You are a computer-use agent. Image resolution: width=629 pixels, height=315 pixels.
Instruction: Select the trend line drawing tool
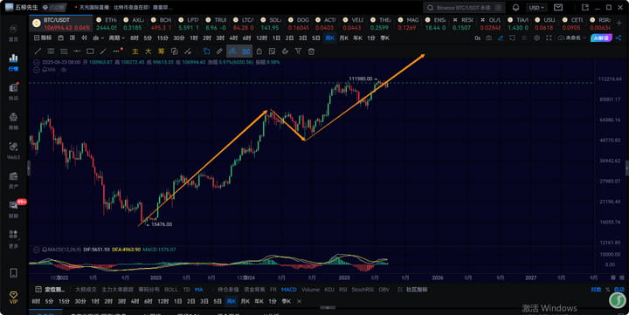coord(38,51)
